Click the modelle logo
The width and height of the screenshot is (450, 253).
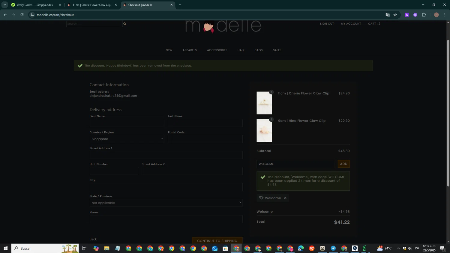pyautogui.click(x=223, y=26)
